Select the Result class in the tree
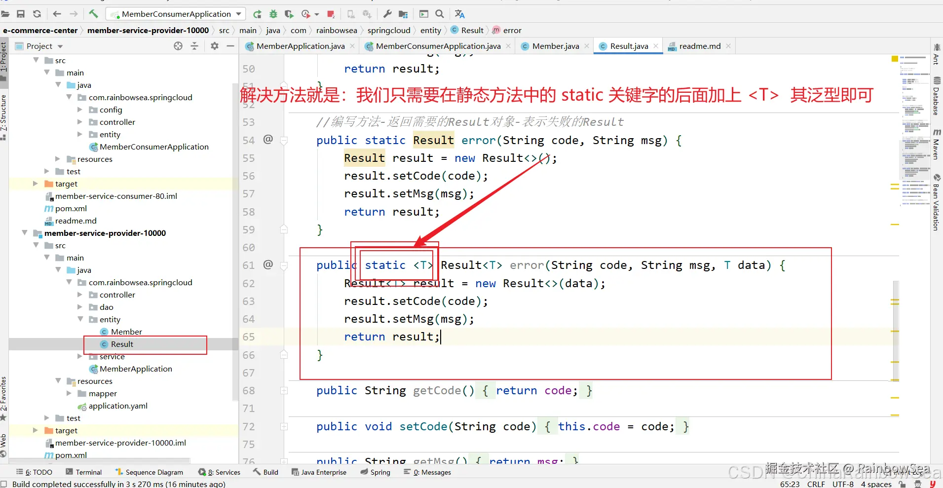This screenshot has width=943, height=488. pyautogui.click(x=122, y=344)
